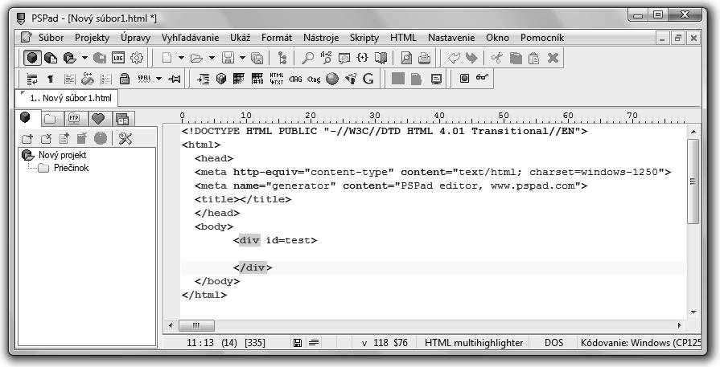Open the Projekty menu
Screen dimensions: 720x367
click(x=93, y=38)
